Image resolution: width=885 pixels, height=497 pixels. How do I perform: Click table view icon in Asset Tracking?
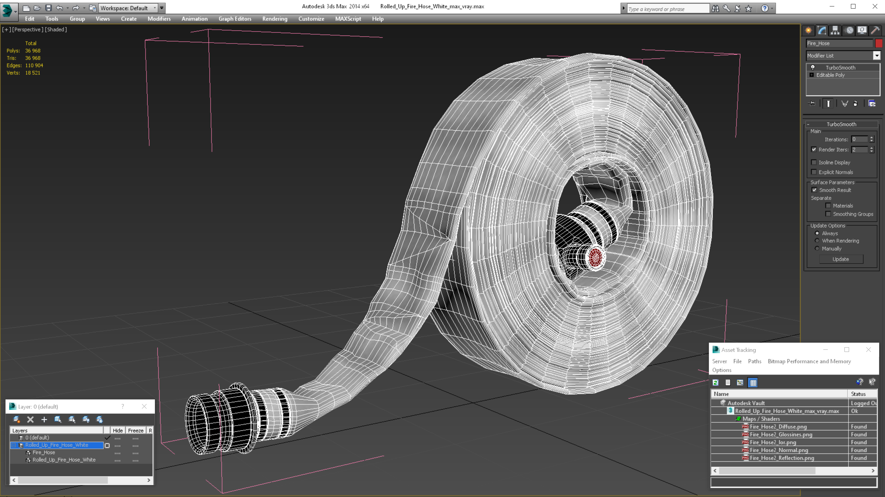(x=753, y=383)
